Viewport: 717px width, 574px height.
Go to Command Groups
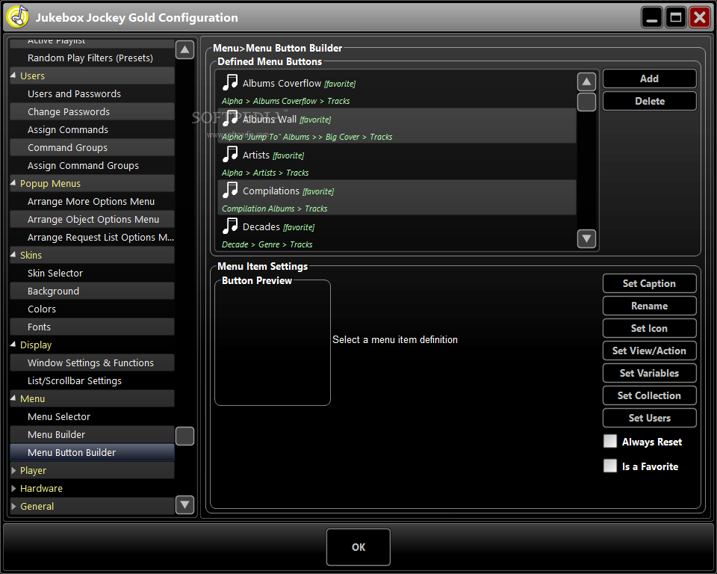click(x=92, y=147)
